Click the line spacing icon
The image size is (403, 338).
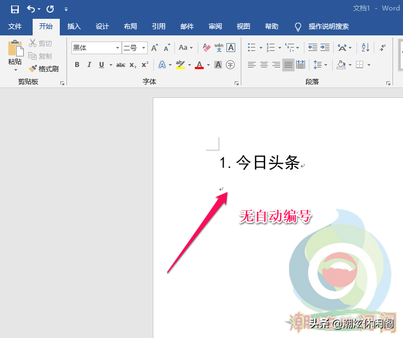point(317,65)
